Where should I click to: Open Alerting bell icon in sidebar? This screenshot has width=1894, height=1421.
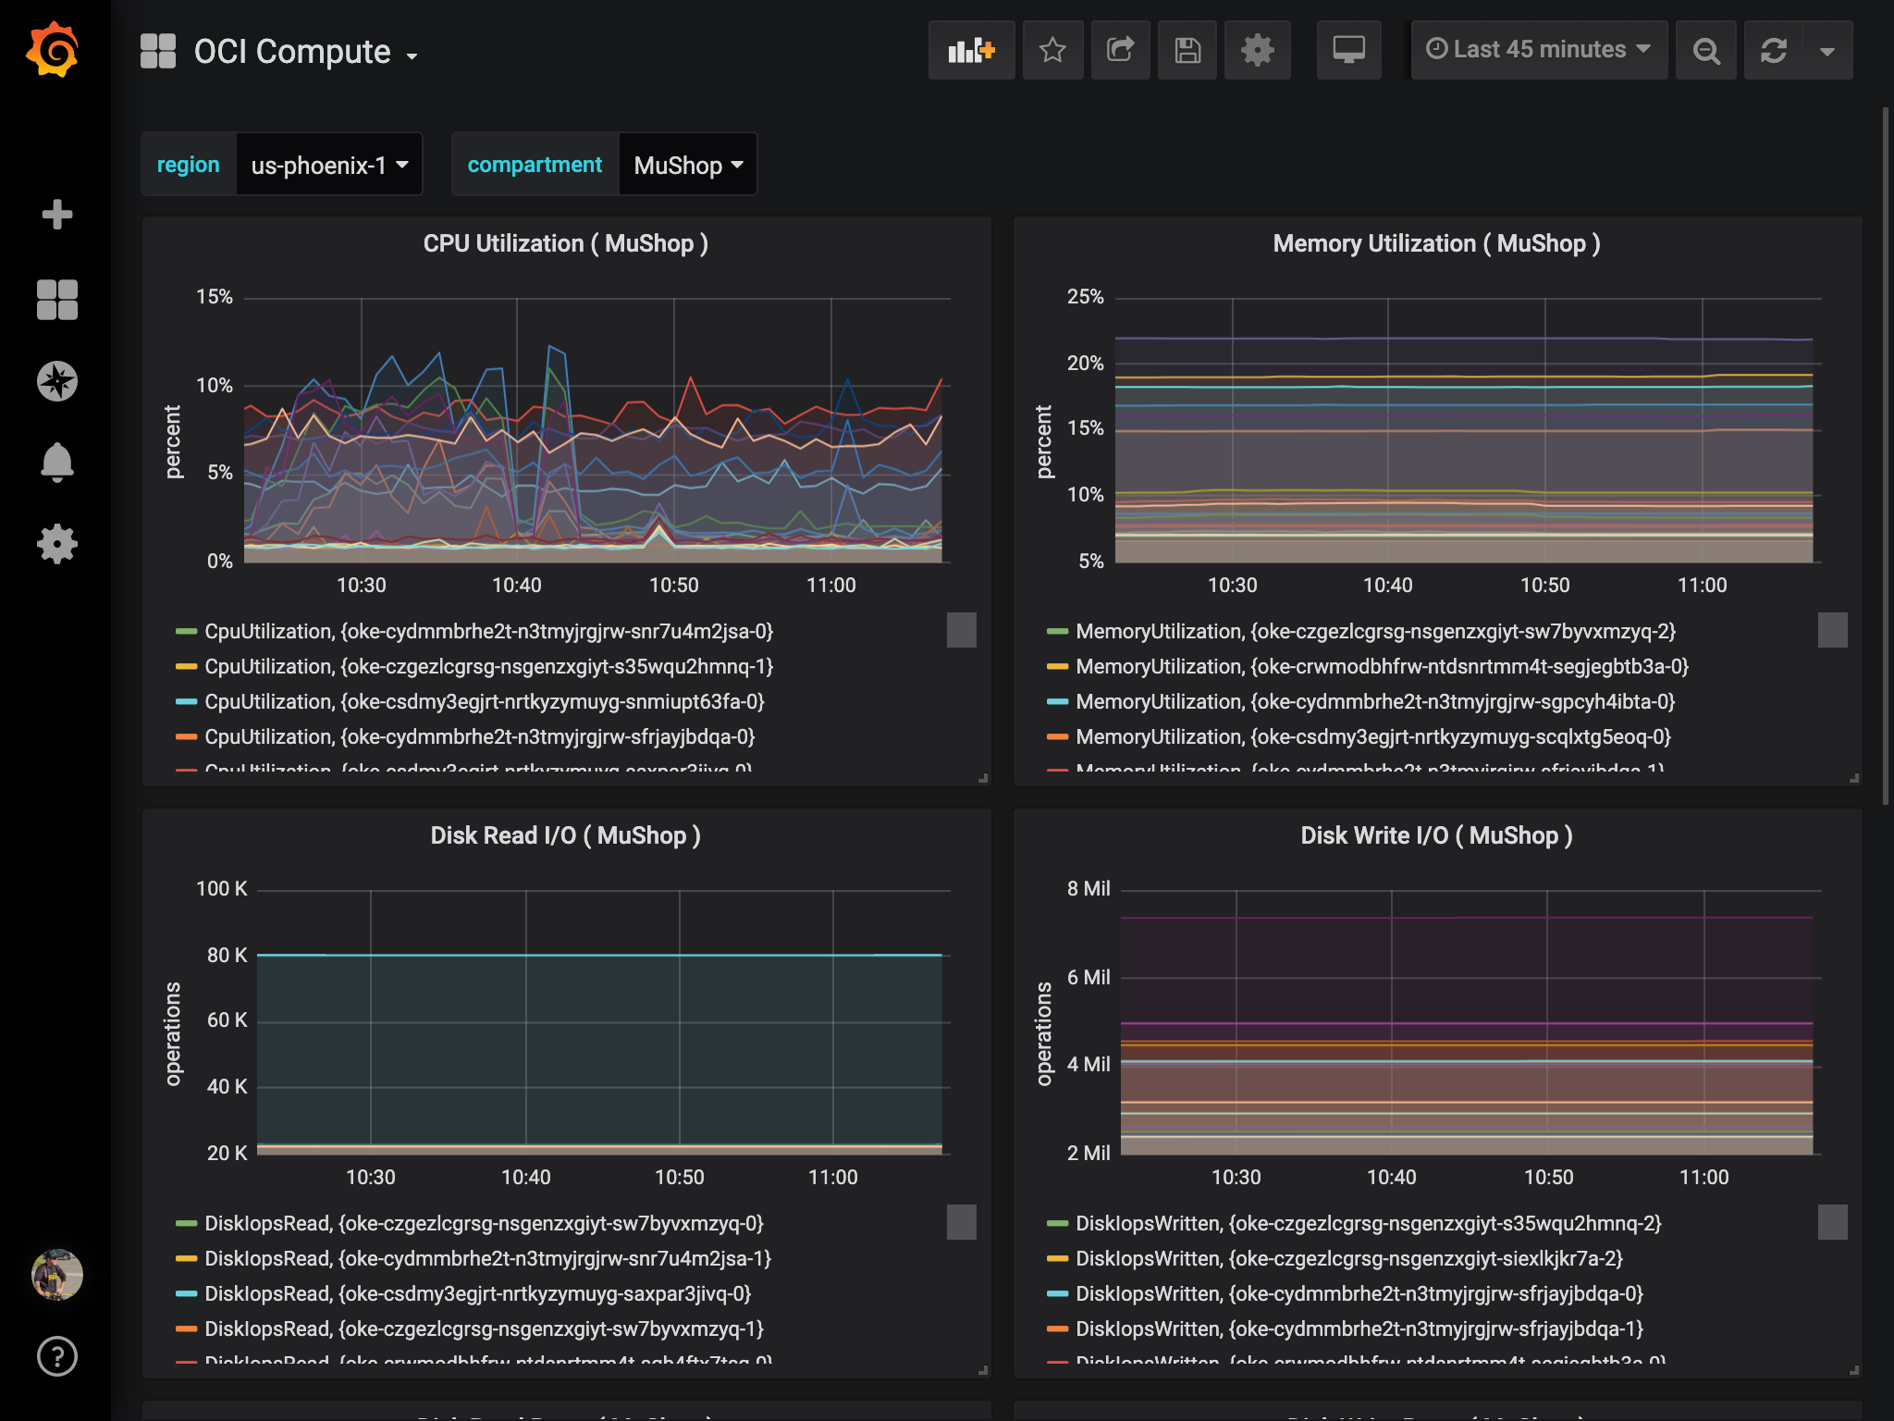click(x=56, y=462)
